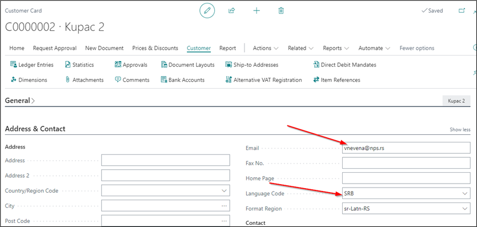The height and width of the screenshot is (227, 477).
Task: Click the plus New icon
Action: [x=256, y=11]
